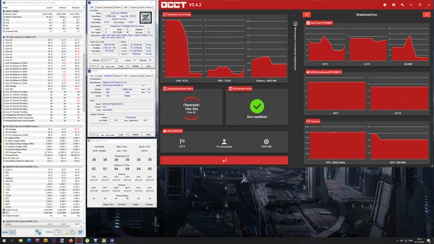
Task: Click the green checkmark test status icon
Action: 257,106
